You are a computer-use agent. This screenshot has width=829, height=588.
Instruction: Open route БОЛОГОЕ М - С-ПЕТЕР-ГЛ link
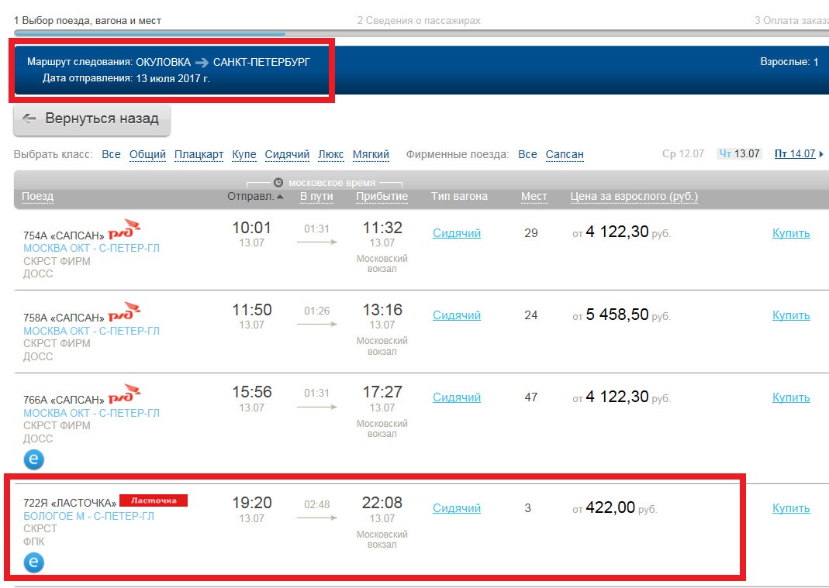(89, 516)
